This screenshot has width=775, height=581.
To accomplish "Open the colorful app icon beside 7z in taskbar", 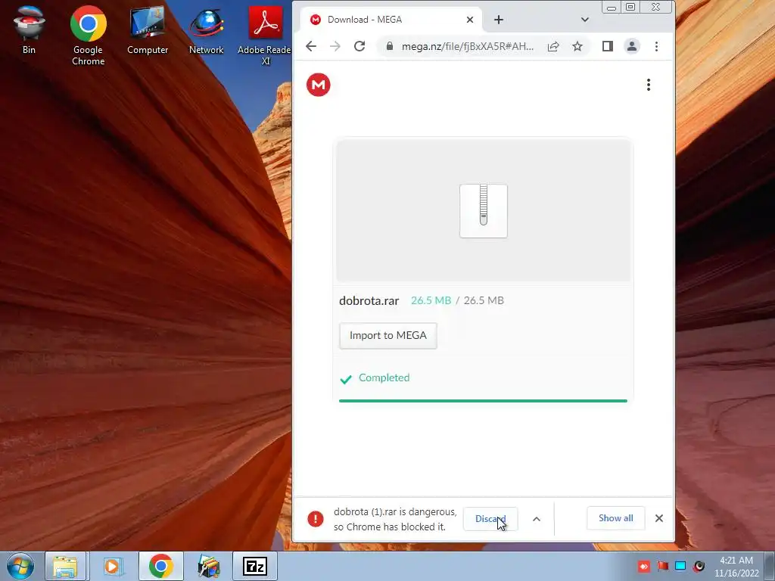I will 209,566.
